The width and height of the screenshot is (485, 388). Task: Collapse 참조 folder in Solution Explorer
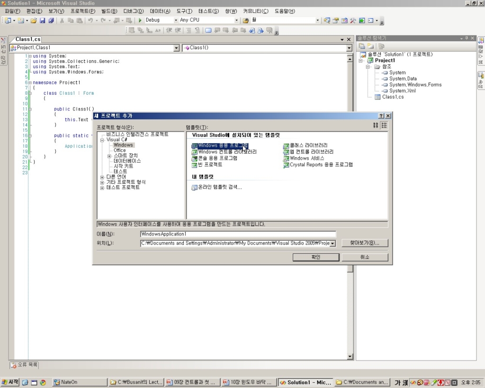point(368,67)
